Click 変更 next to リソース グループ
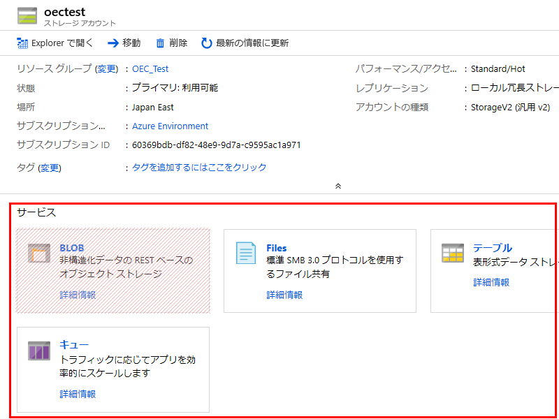The height and width of the screenshot is (419, 559). (x=107, y=68)
